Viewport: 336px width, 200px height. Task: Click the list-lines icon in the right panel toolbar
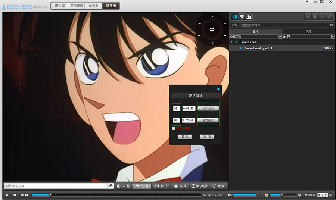[x=308, y=16]
